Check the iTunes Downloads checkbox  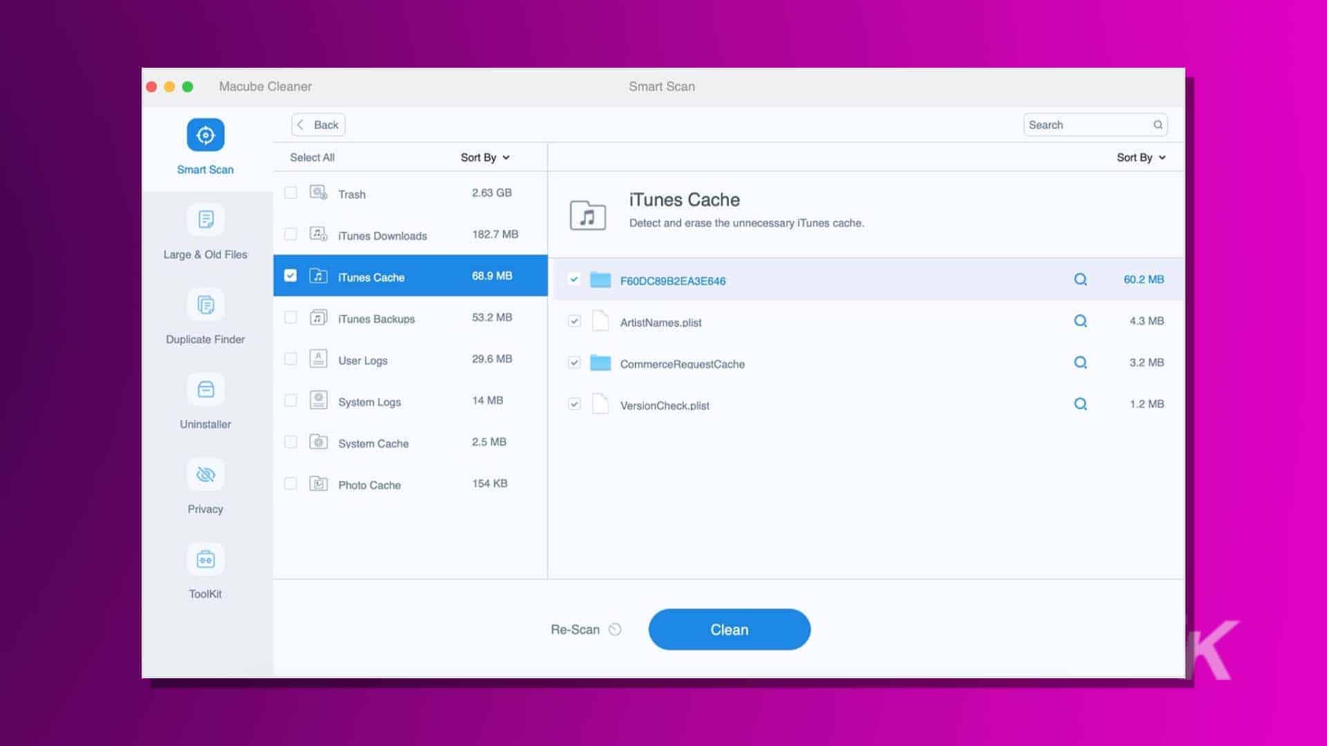tap(291, 234)
